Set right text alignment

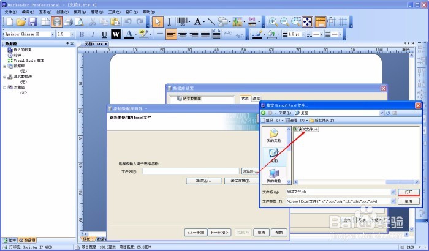[194, 34]
